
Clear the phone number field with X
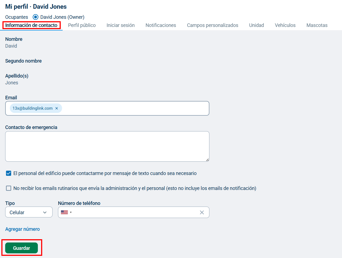[x=202, y=213]
